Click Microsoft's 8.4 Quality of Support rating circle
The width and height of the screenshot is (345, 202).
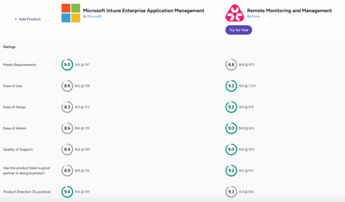pyautogui.click(x=67, y=149)
